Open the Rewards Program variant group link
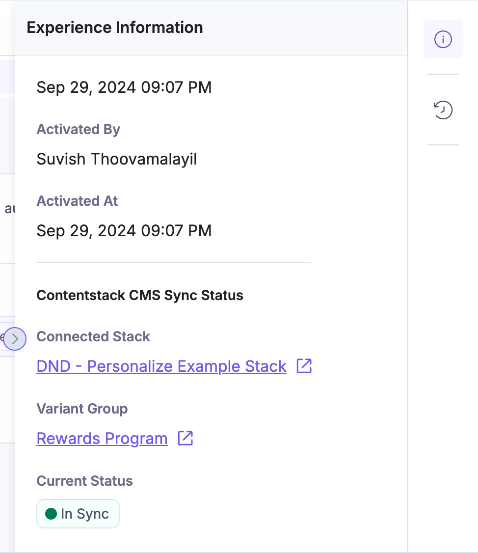This screenshot has width=478, height=553. [x=102, y=438]
